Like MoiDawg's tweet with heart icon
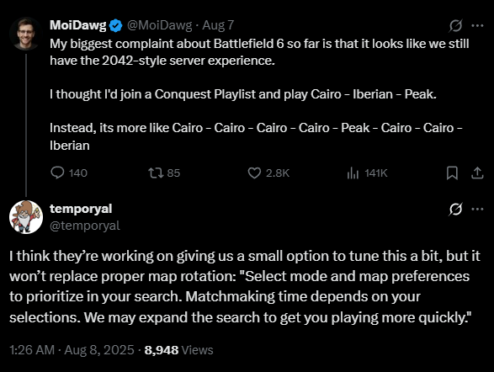Screen dimensions: 494x372 coord(268,173)
